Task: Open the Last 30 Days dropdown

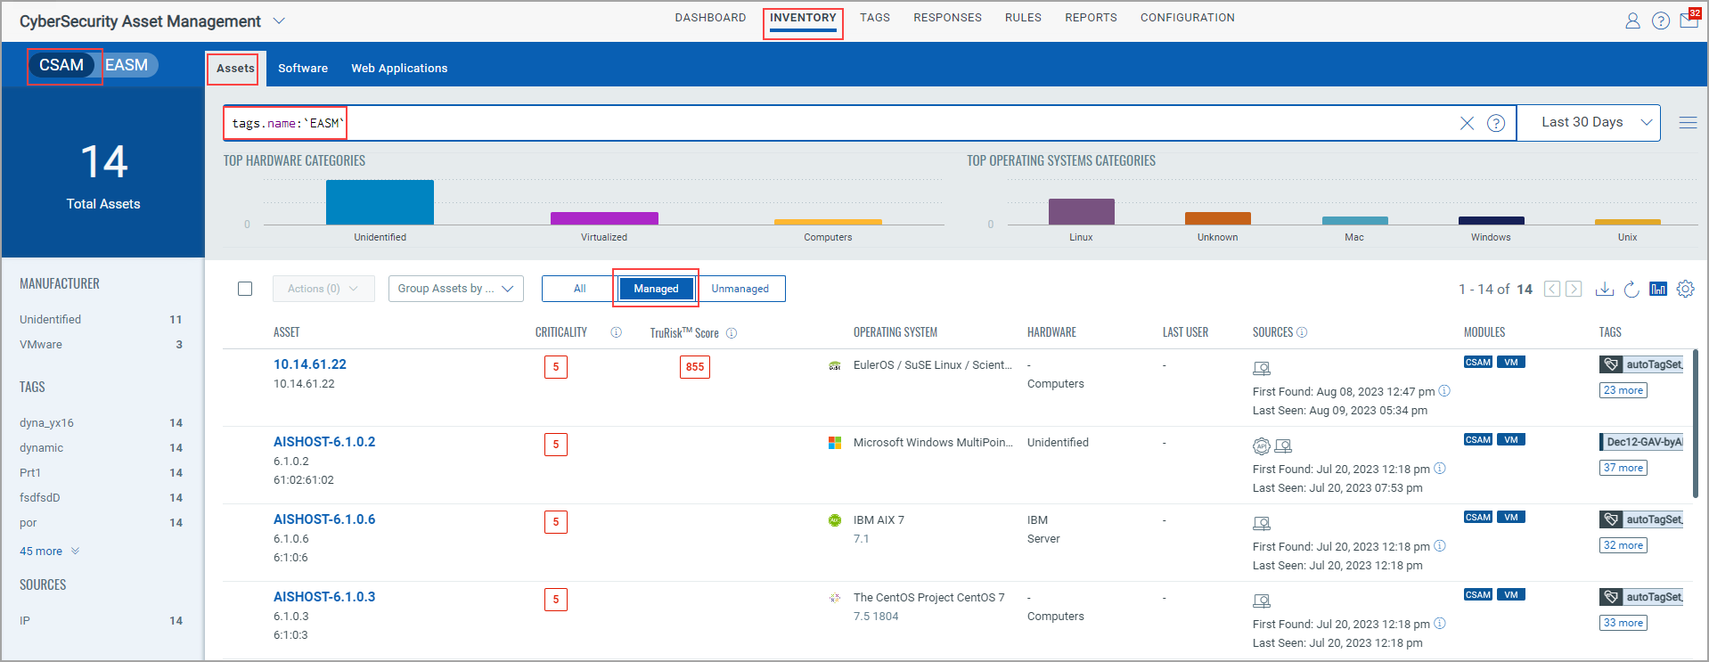Action: 1589,123
